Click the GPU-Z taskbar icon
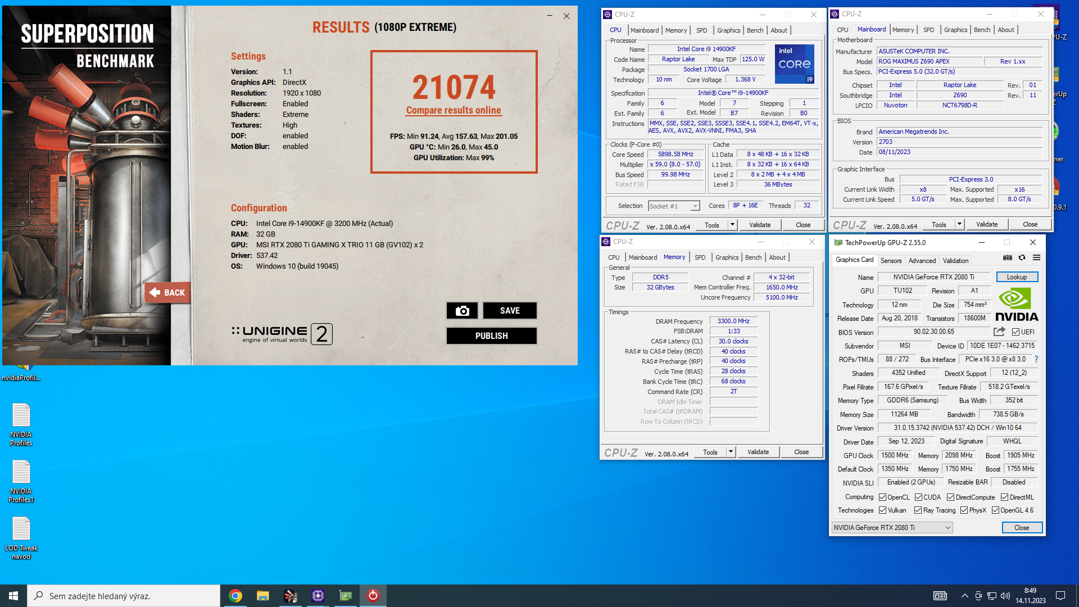1079x607 pixels. tap(346, 596)
